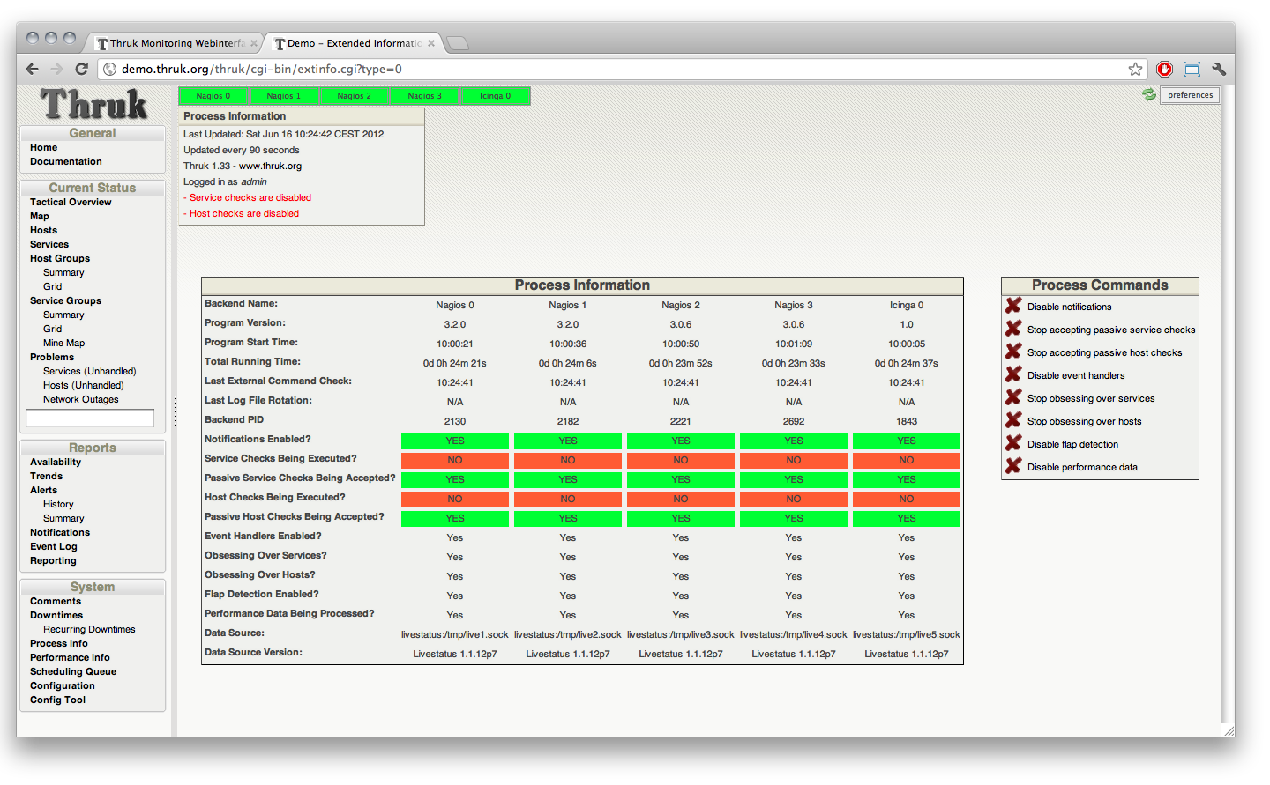Click Disable flap detection link

1072,444
